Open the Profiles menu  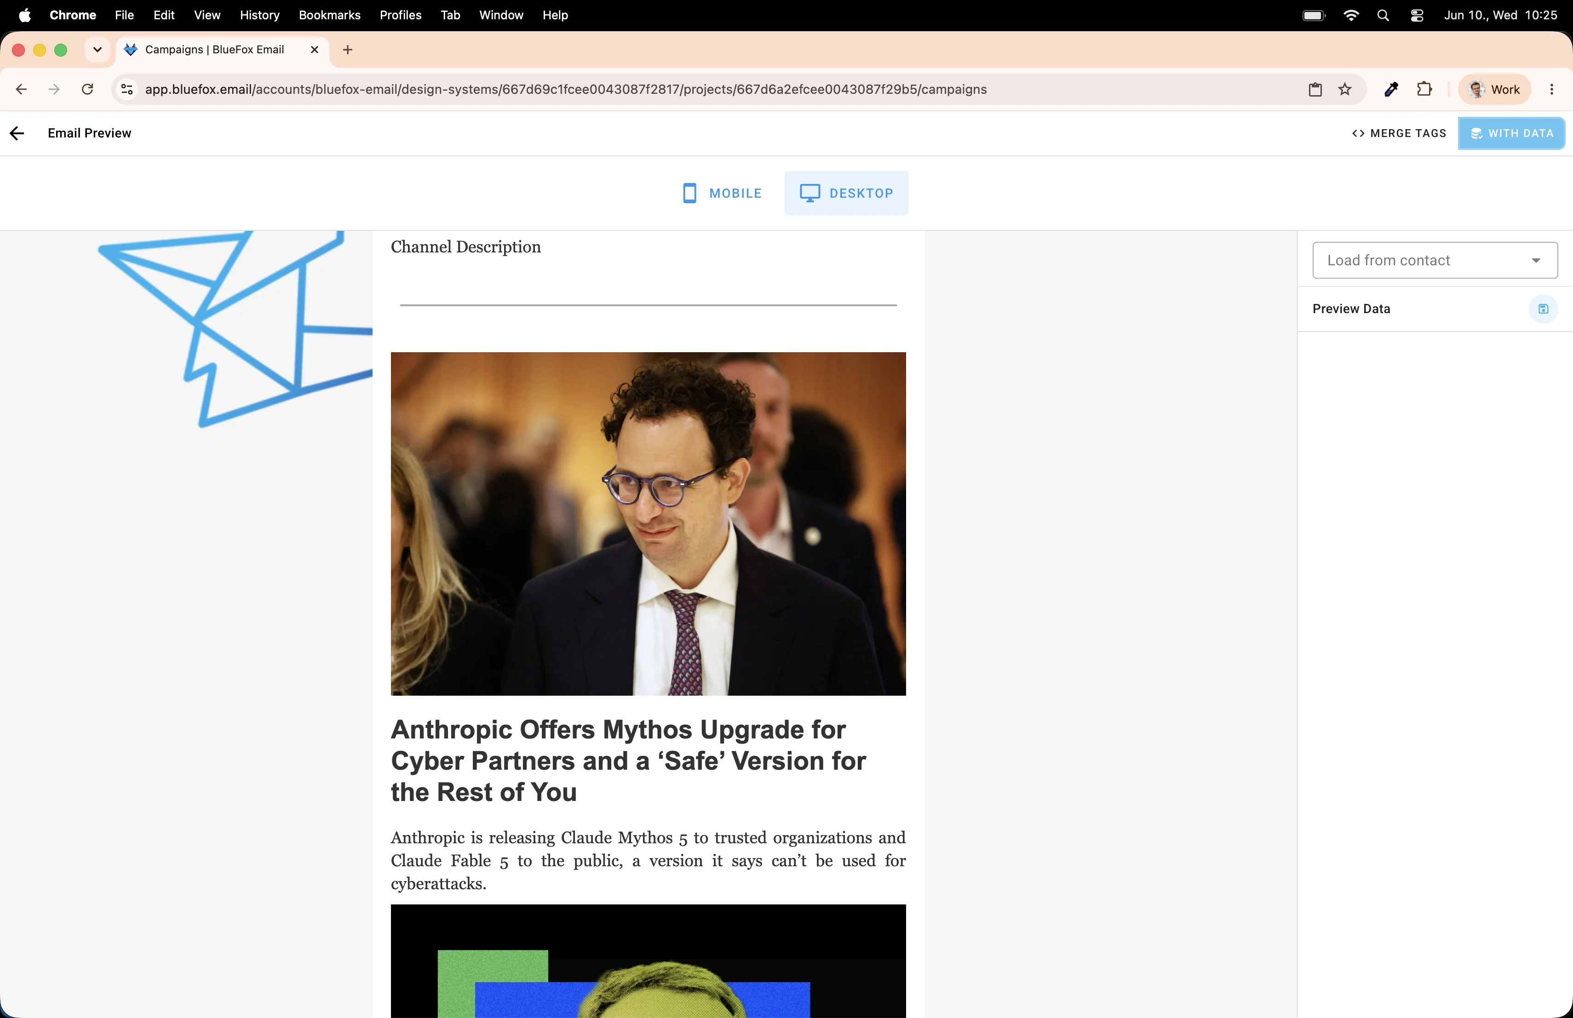pyautogui.click(x=401, y=15)
